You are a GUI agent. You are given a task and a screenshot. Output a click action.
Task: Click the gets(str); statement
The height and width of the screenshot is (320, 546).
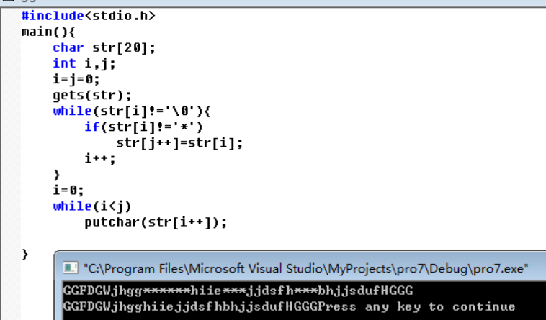pos(92,95)
